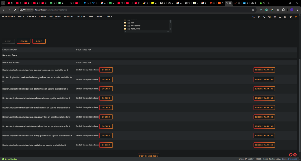Click Docker button for nextcloud-aio-collabora
The image size is (301, 161).
[106, 98]
